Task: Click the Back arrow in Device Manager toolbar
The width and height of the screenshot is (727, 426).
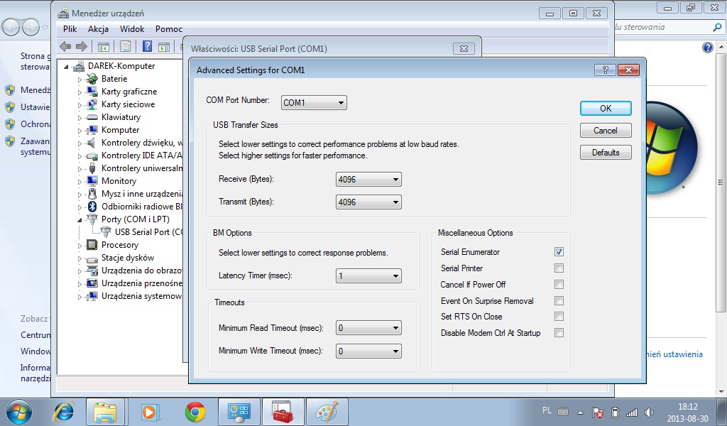Action: coord(65,46)
